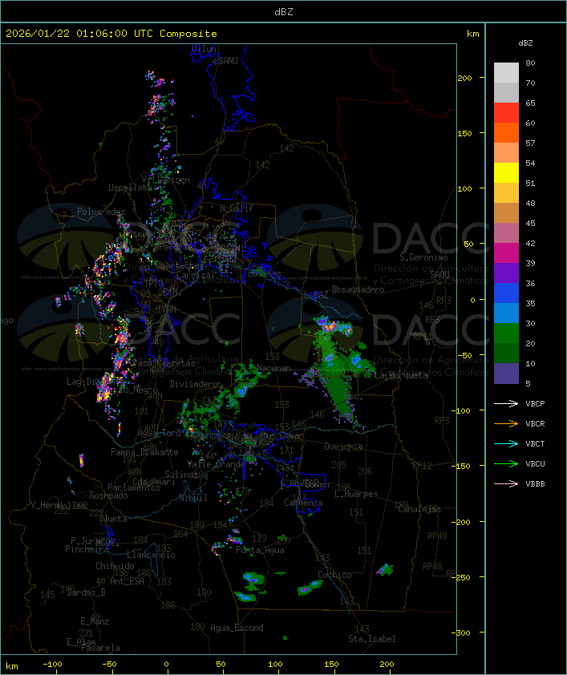The image size is (567, 675).
Task: Click the Nacunan place label
Action: (x=273, y=368)
